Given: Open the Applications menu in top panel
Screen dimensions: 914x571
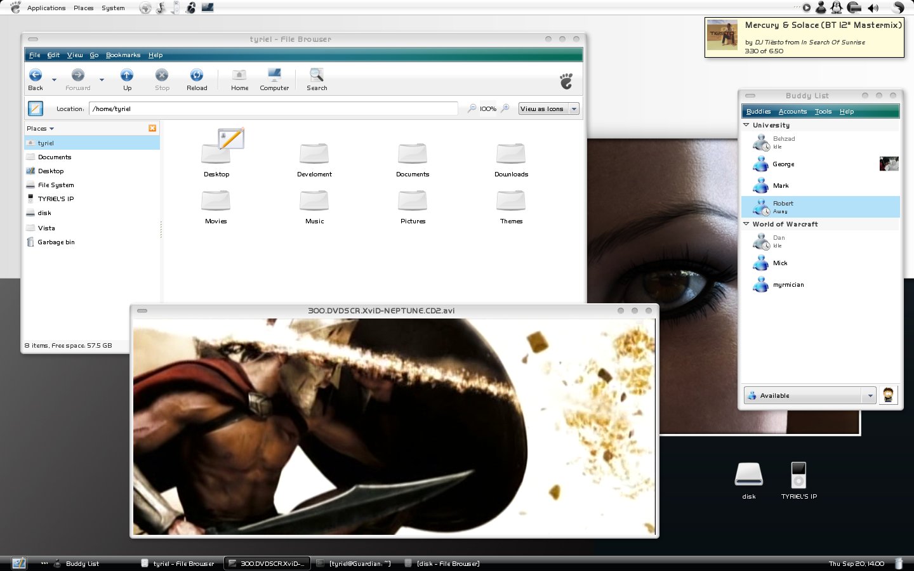Looking at the screenshot, I should point(46,8).
